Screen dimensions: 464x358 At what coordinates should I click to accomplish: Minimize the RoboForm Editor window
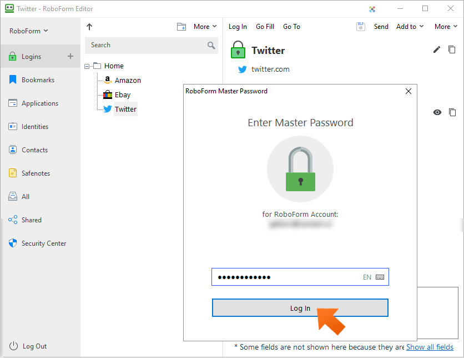click(x=400, y=8)
